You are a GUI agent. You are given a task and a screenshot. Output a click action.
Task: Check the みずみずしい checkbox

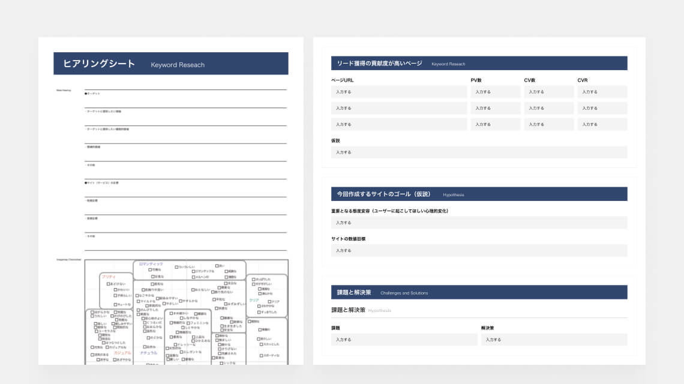[226, 304]
